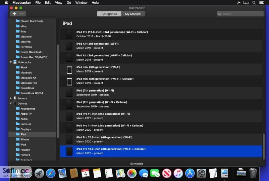
Task: Click thumbnail of iPad mini (Wi-Fi + Cellular)
Action: [x=69, y=81]
